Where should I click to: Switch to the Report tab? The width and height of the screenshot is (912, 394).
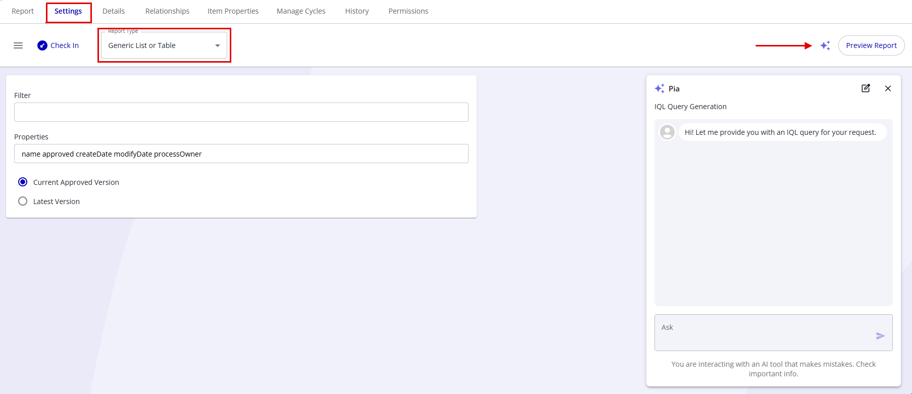tap(23, 11)
